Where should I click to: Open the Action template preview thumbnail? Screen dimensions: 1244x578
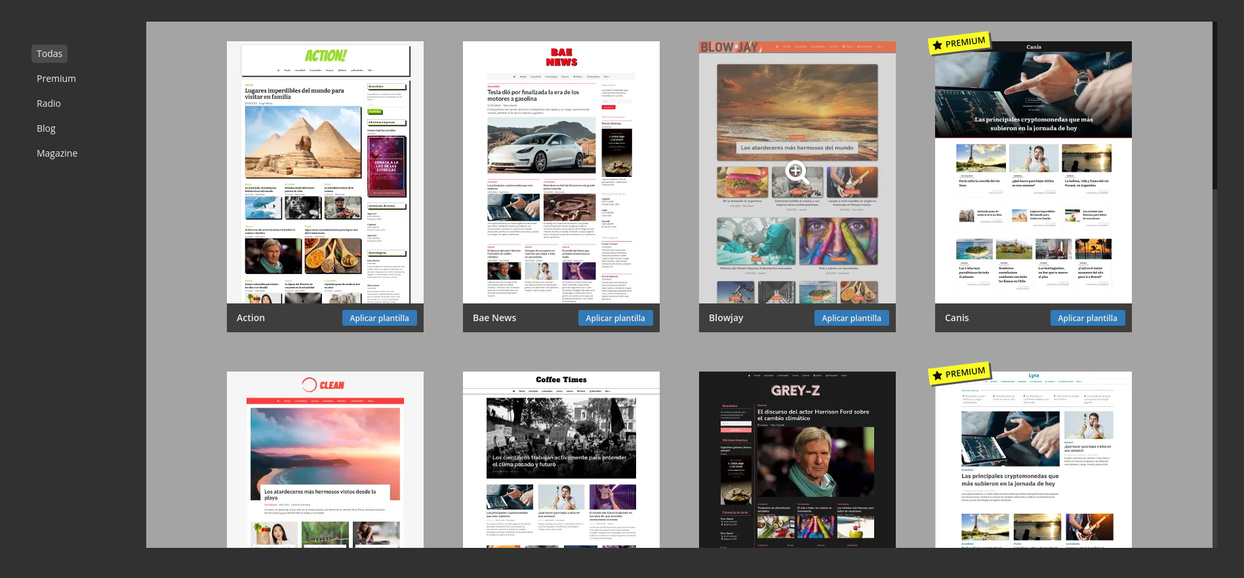[x=325, y=172]
